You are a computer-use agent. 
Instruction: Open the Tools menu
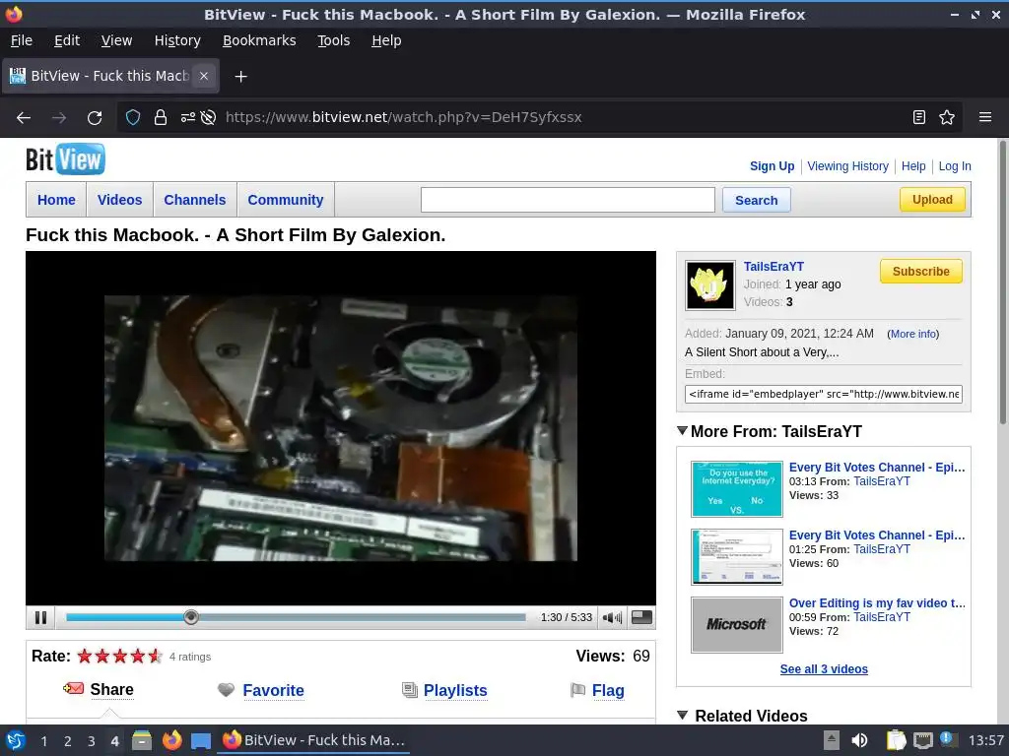tap(333, 40)
